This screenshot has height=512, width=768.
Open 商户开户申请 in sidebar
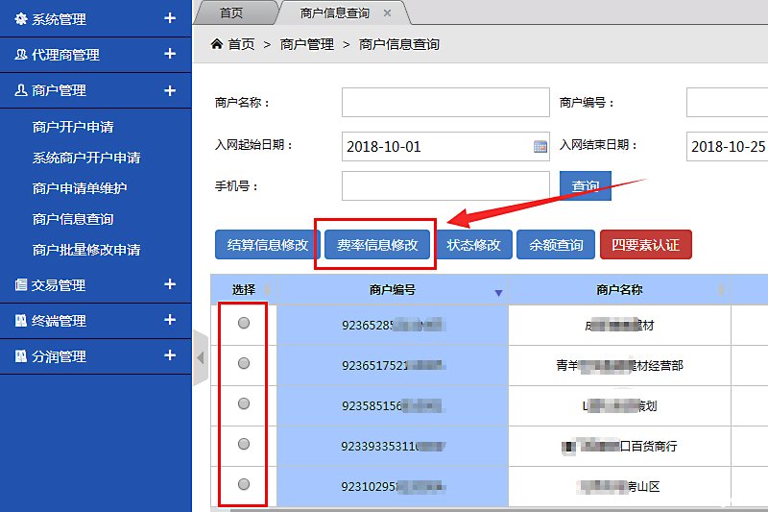point(73,127)
